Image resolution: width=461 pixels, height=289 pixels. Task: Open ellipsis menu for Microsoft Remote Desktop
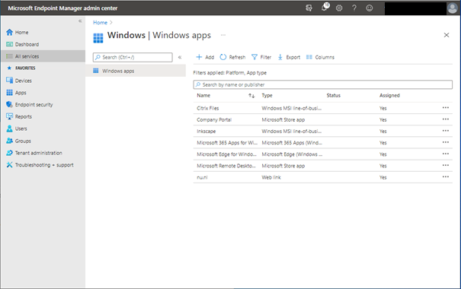[446, 165]
